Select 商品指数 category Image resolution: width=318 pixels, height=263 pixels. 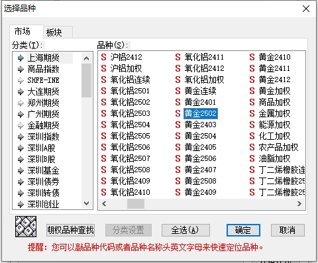(44, 69)
